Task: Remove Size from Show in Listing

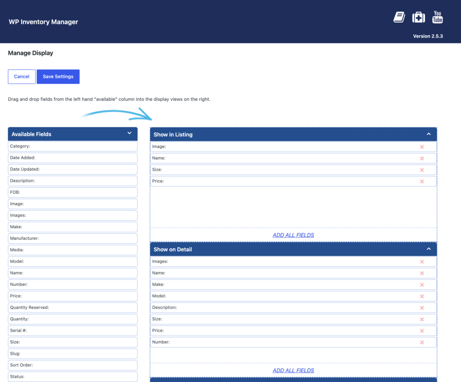Action: point(422,170)
